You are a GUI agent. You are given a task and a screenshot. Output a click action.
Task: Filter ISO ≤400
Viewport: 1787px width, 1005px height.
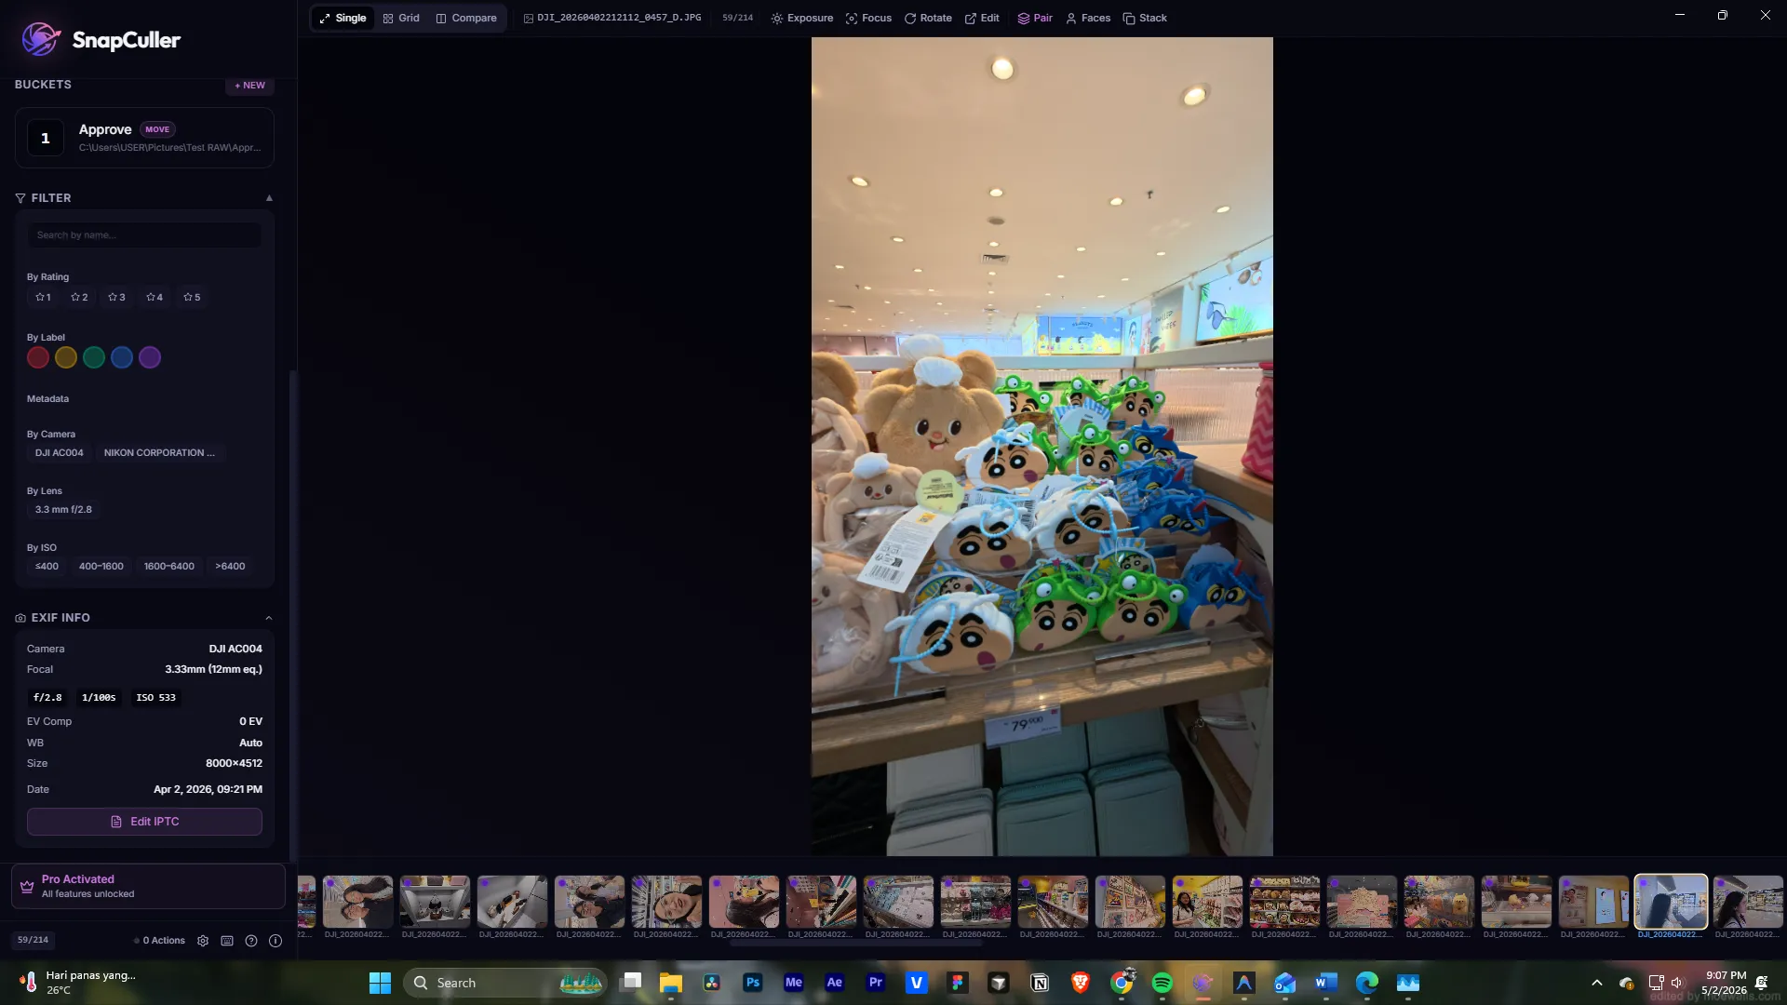coord(47,567)
